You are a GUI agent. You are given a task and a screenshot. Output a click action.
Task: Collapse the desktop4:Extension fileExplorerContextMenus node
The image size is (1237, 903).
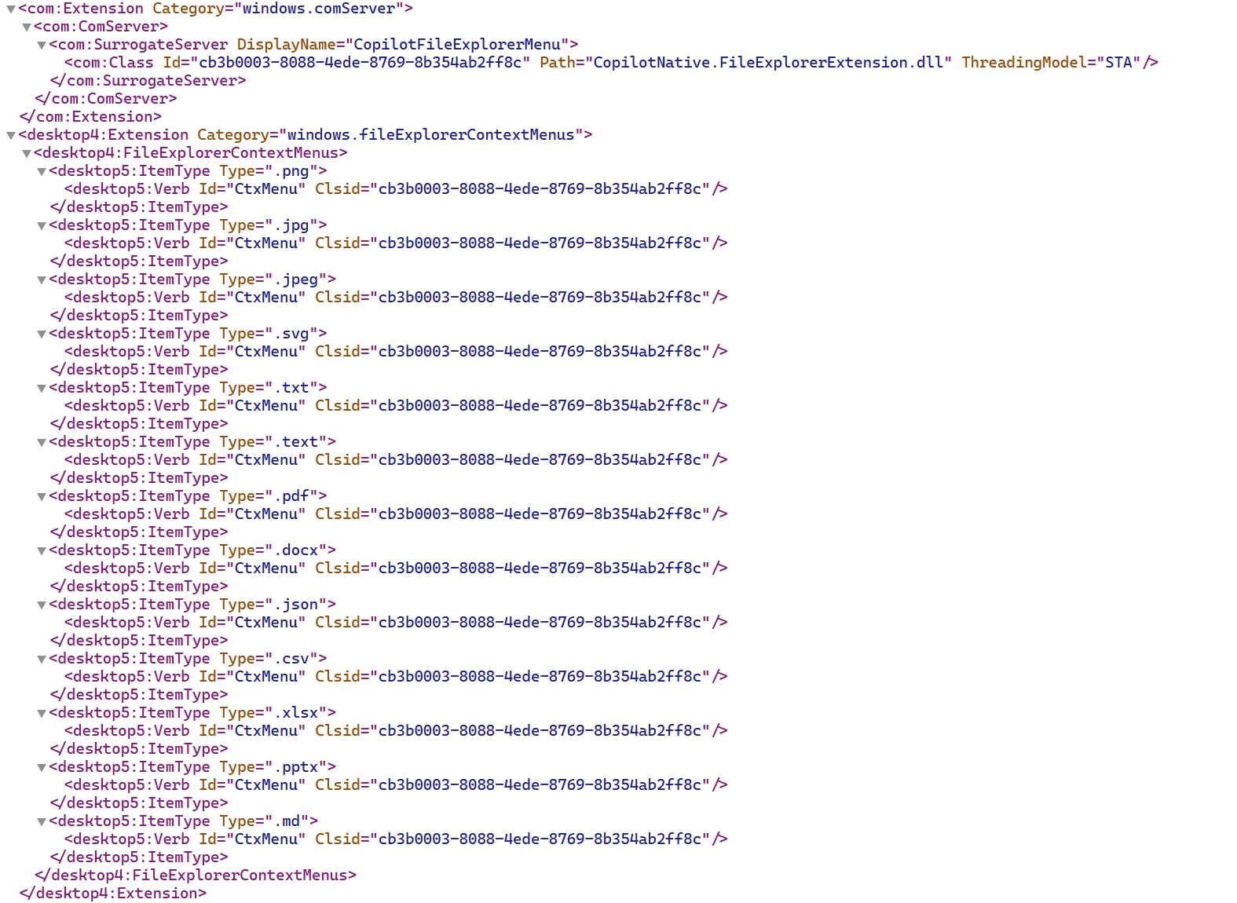click(11, 136)
